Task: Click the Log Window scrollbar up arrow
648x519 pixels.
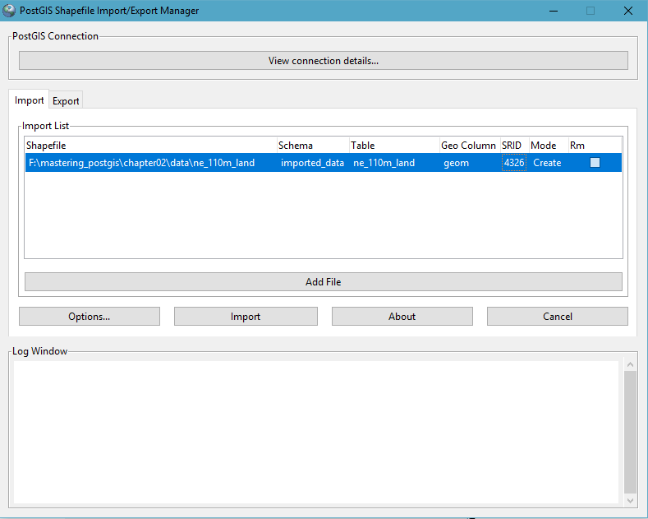Action: 630,364
